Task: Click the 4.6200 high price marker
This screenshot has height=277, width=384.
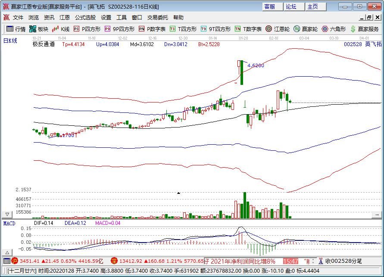Action: point(256,65)
